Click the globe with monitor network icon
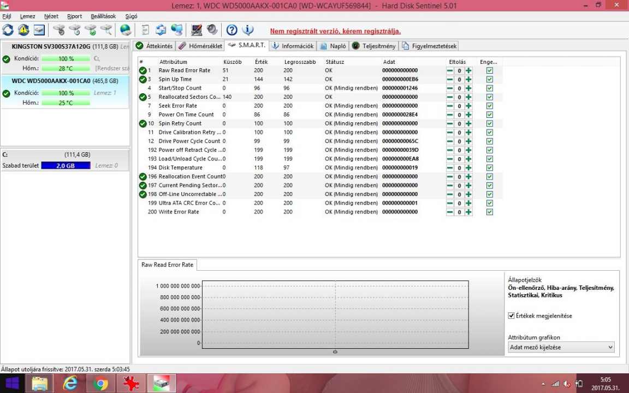 [x=176, y=30]
